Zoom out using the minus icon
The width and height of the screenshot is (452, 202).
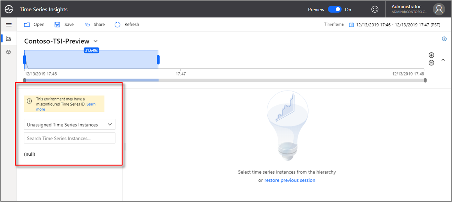tap(431, 63)
